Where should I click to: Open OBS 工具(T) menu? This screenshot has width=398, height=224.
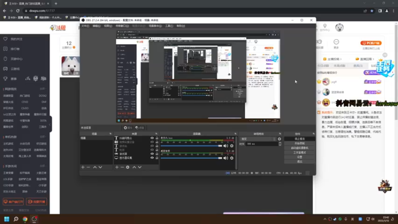[169, 26]
